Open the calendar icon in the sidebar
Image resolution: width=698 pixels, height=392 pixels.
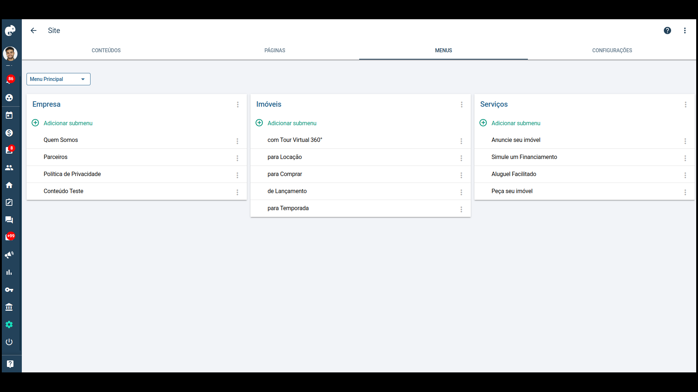[9, 115]
